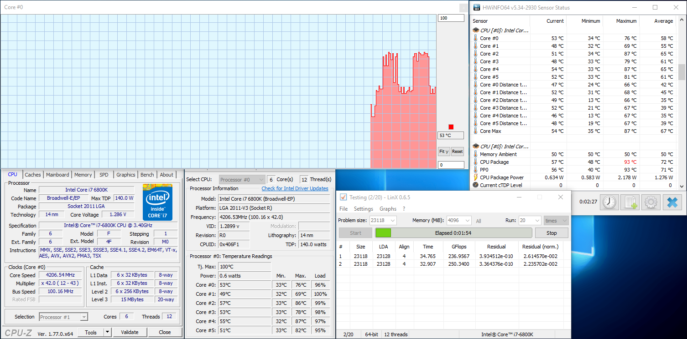Click the gauge icon beside 'Current cTDP Level'
Screen dimensions: 687x339
pyautogui.click(x=475, y=185)
